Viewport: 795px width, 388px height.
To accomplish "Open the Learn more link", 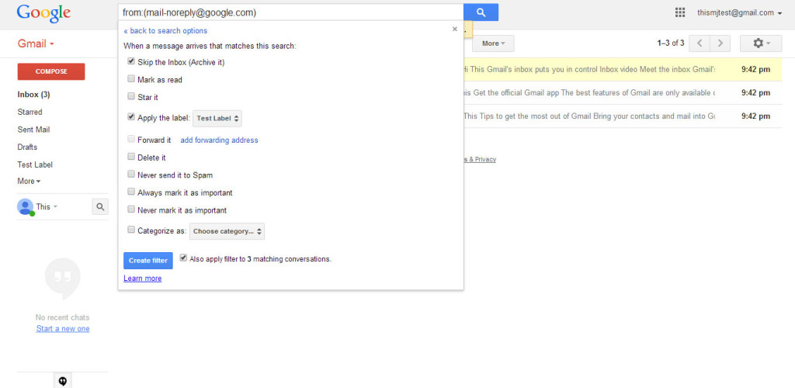I will pyautogui.click(x=143, y=279).
